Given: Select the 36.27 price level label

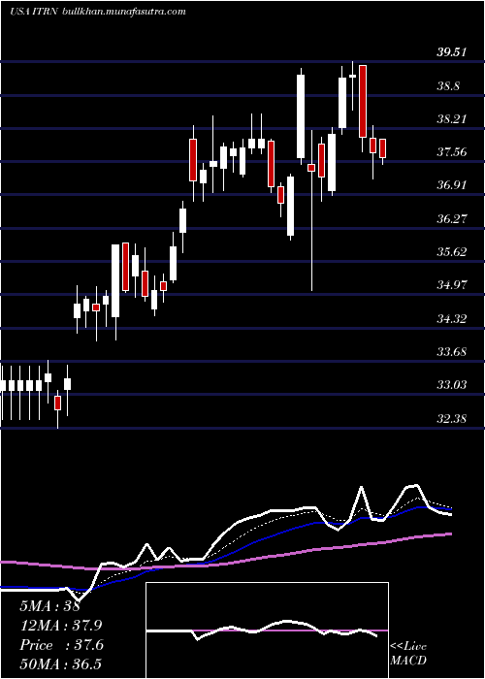Looking at the screenshot, I should pos(451,218).
